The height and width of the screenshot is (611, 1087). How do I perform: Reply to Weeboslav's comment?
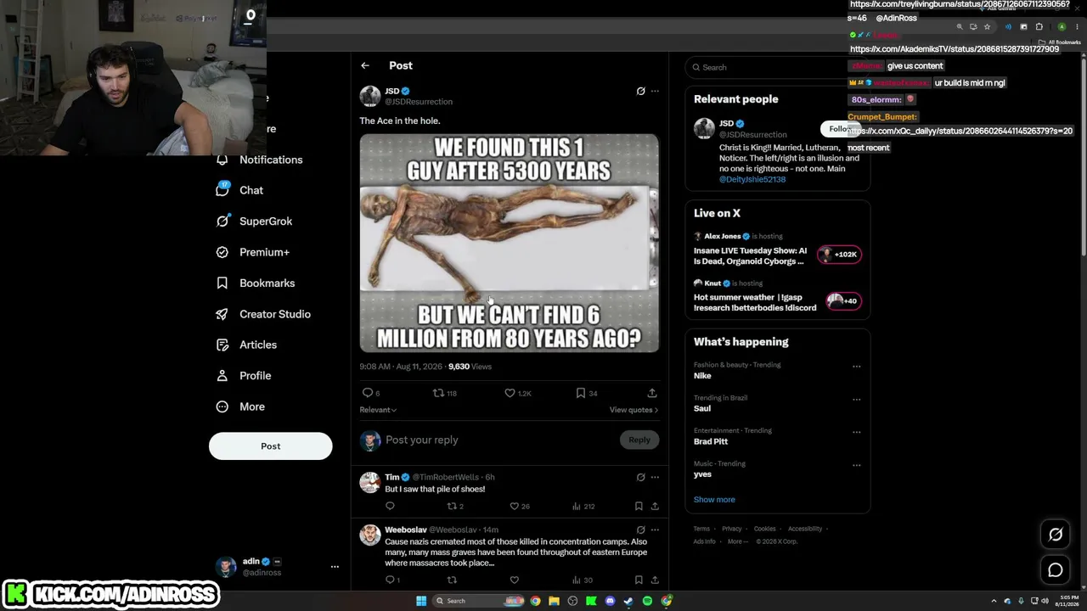(392, 580)
